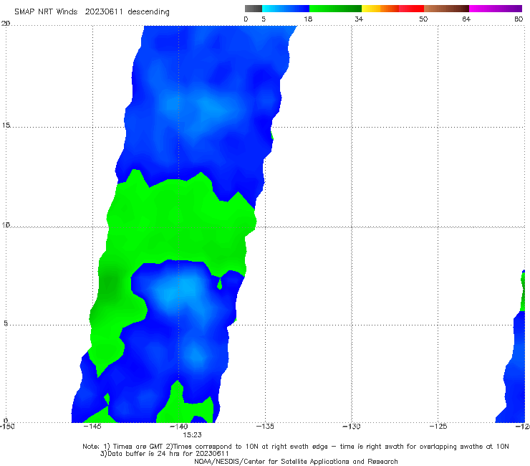
Task: Click the swath time '15:23'
Action: click(x=192, y=435)
